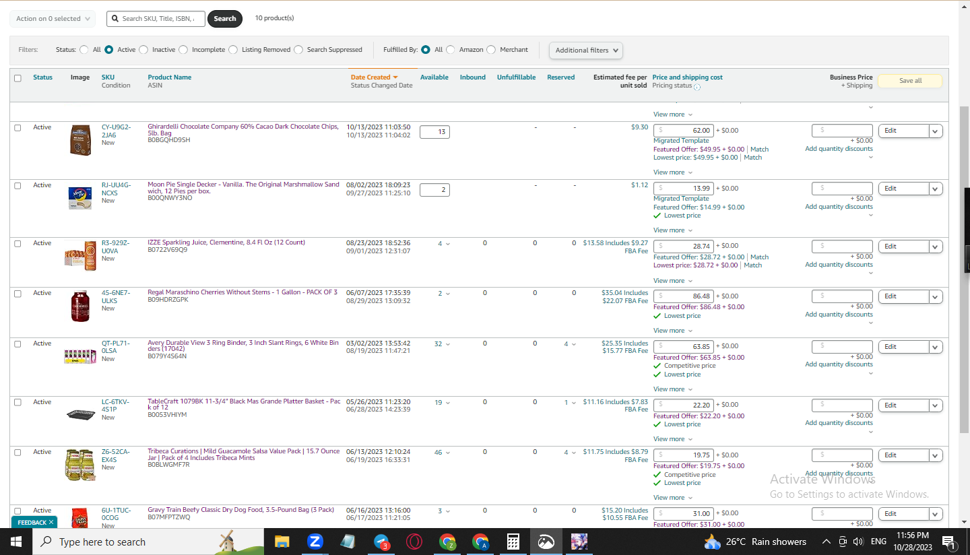Click the Ghirardelli chocolate chips product image
970x555 pixels.
(80, 140)
